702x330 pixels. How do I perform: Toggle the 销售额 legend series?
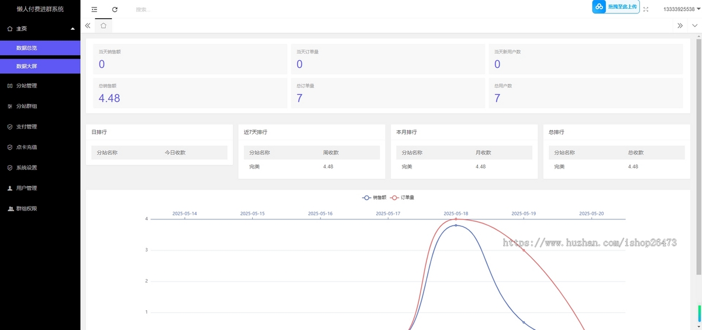tap(374, 198)
